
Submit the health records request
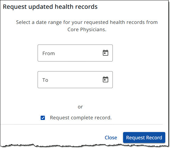point(144,137)
